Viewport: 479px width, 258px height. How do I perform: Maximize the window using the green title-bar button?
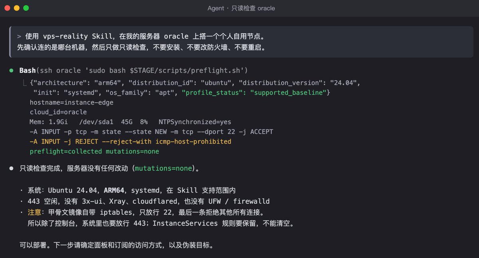point(26,8)
